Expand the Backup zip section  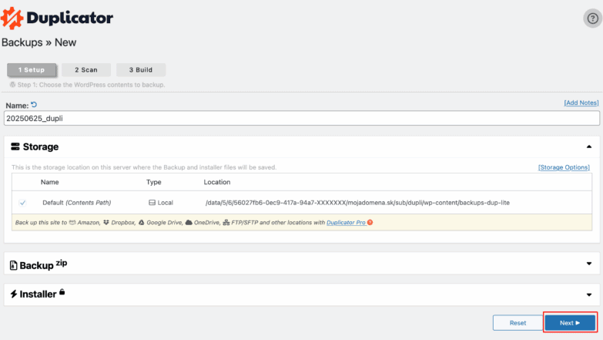589,264
